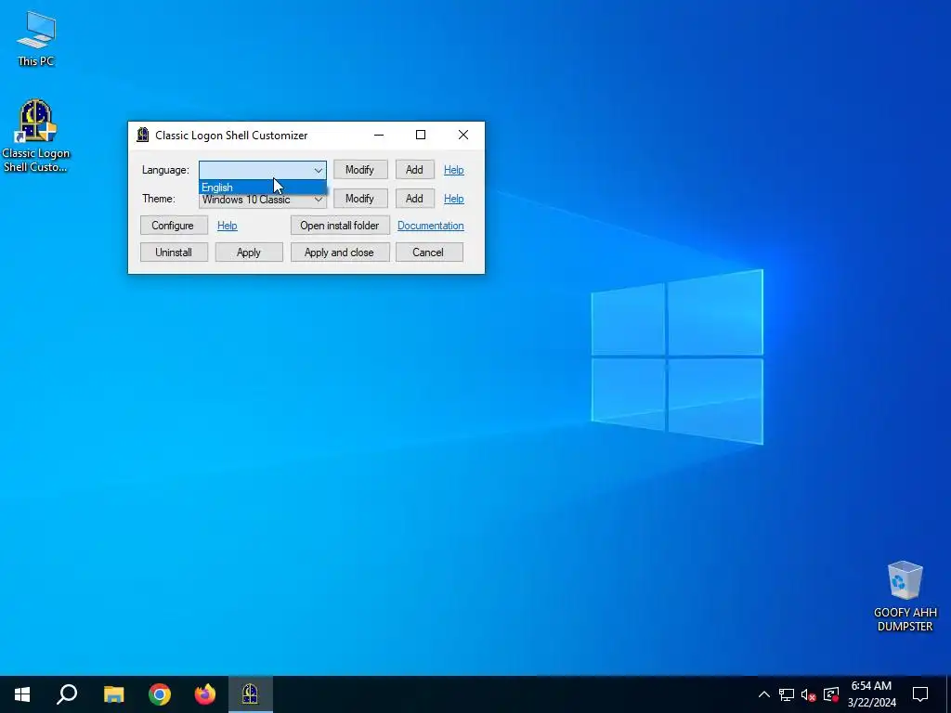Launch File Explorer from taskbar
This screenshot has width=951, height=713.
pyautogui.click(x=113, y=694)
